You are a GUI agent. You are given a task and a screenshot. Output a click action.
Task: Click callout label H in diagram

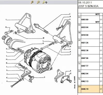click(x=6, y=59)
